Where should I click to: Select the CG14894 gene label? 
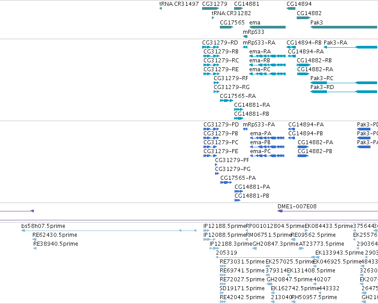click(x=299, y=4)
